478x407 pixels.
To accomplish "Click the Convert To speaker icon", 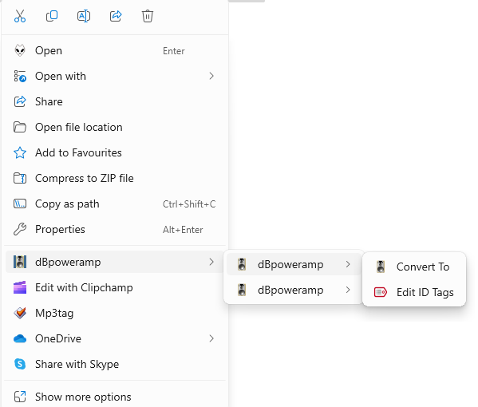I will (x=381, y=267).
